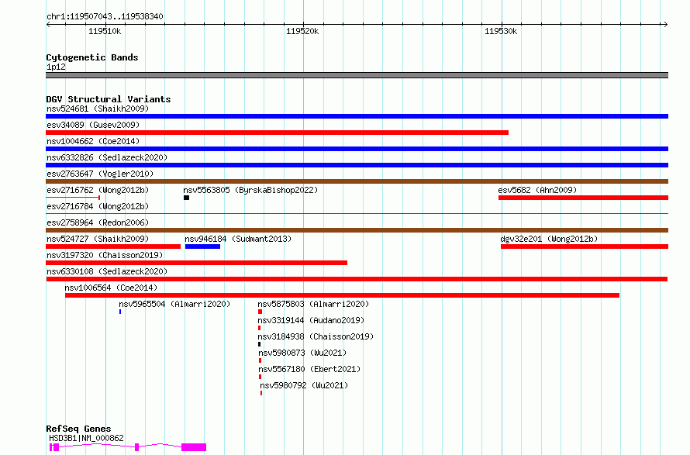
Task: Select nsv3197320 (Chaisson2019) label
Action: [x=105, y=255]
